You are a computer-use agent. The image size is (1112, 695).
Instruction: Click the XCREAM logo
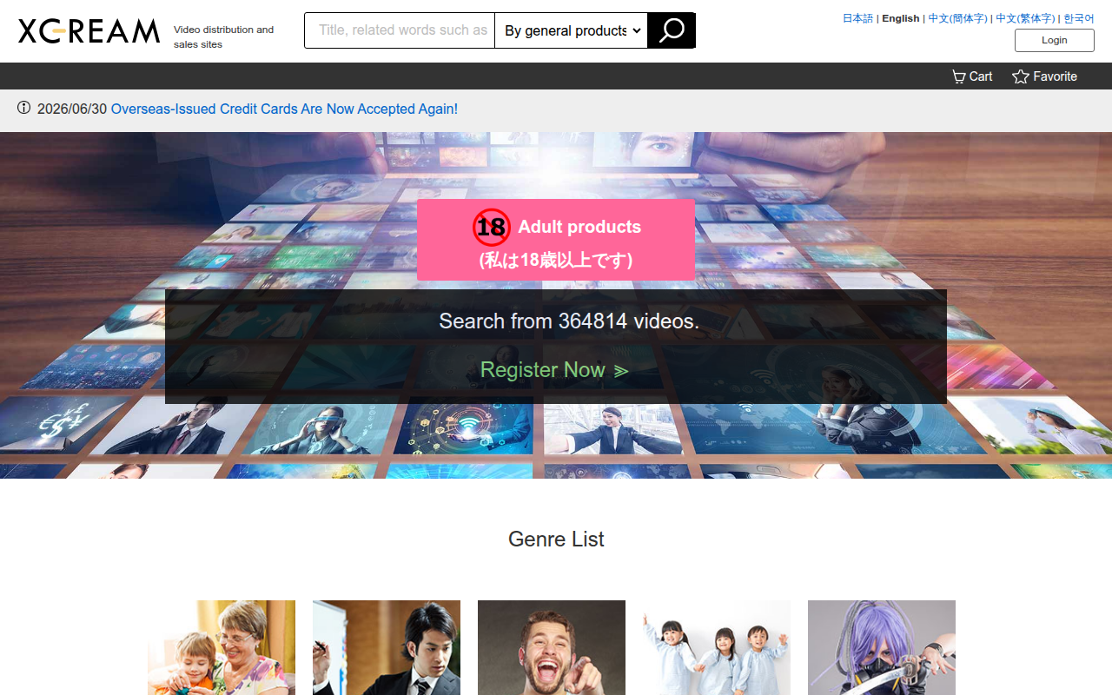coord(89,31)
